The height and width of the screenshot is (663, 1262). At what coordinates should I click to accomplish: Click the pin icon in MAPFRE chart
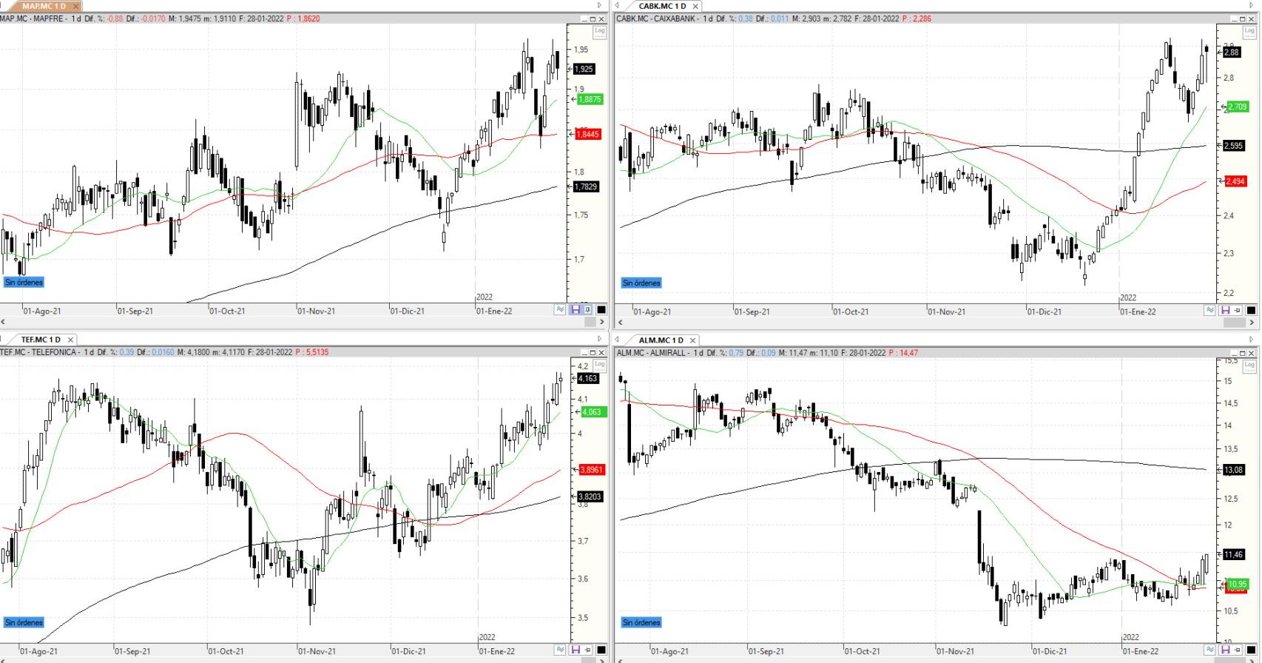point(588,310)
